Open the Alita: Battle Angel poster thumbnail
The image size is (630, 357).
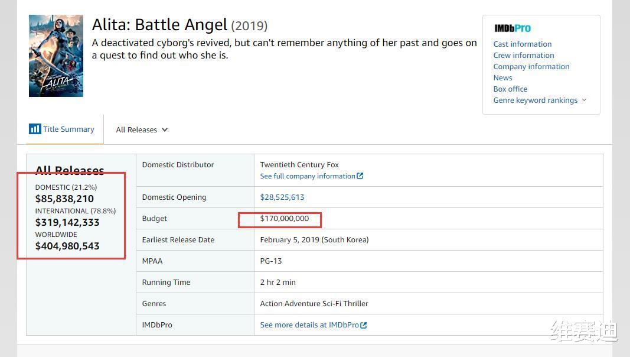pos(56,56)
